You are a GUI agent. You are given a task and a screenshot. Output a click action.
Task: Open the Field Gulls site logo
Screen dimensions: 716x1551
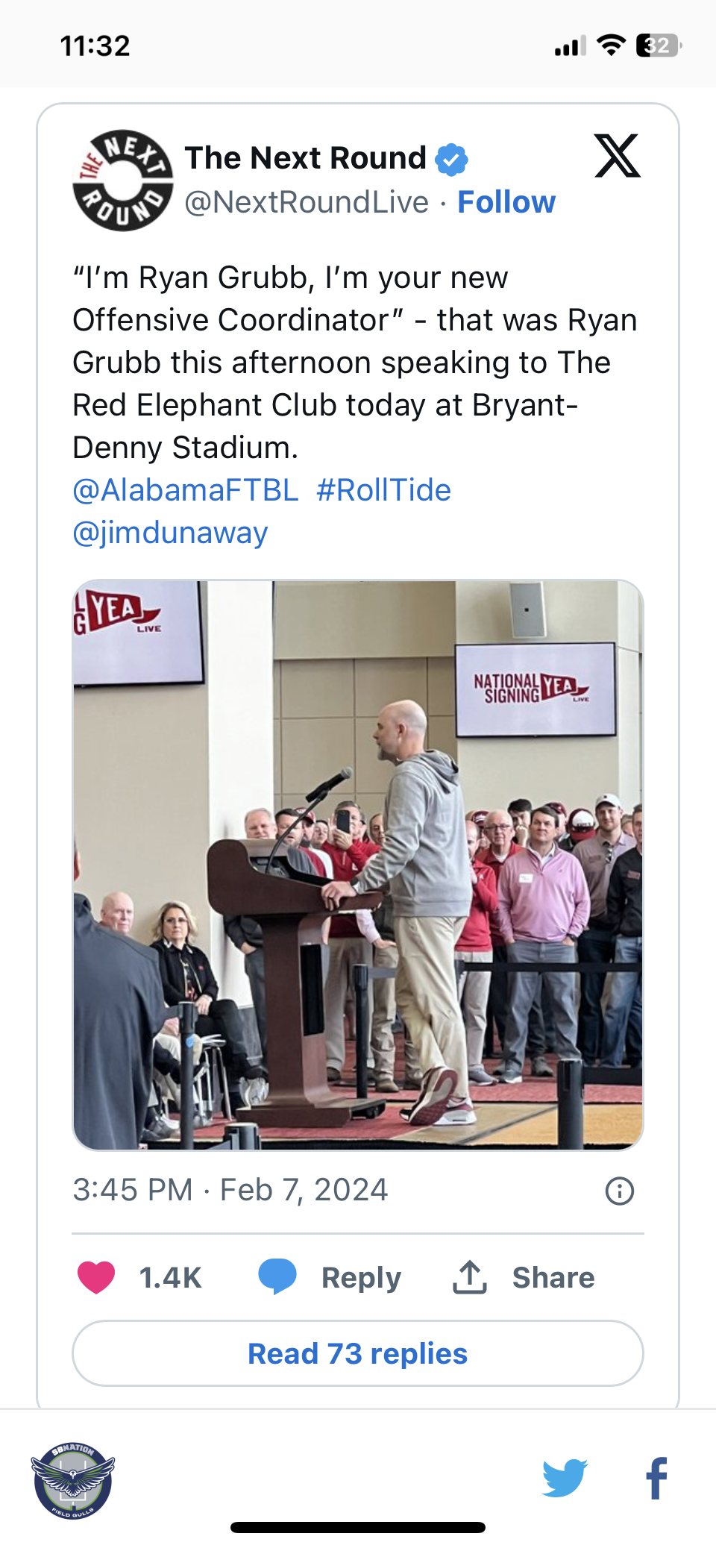[73, 1480]
